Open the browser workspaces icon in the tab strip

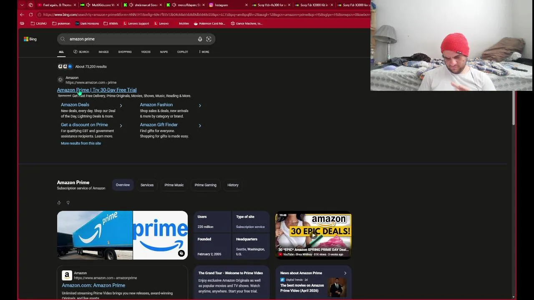(31, 5)
